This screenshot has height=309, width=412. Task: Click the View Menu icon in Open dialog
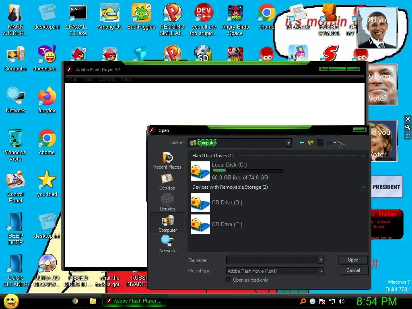point(329,142)
